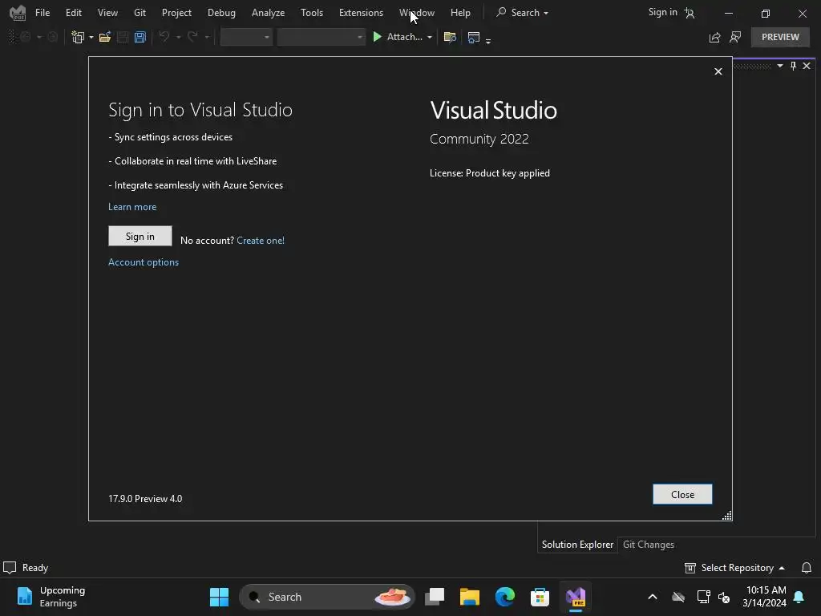Open Microsoft Edge from the taskbar
Viewport: 821px width, 616px height.
coord(505,597)
